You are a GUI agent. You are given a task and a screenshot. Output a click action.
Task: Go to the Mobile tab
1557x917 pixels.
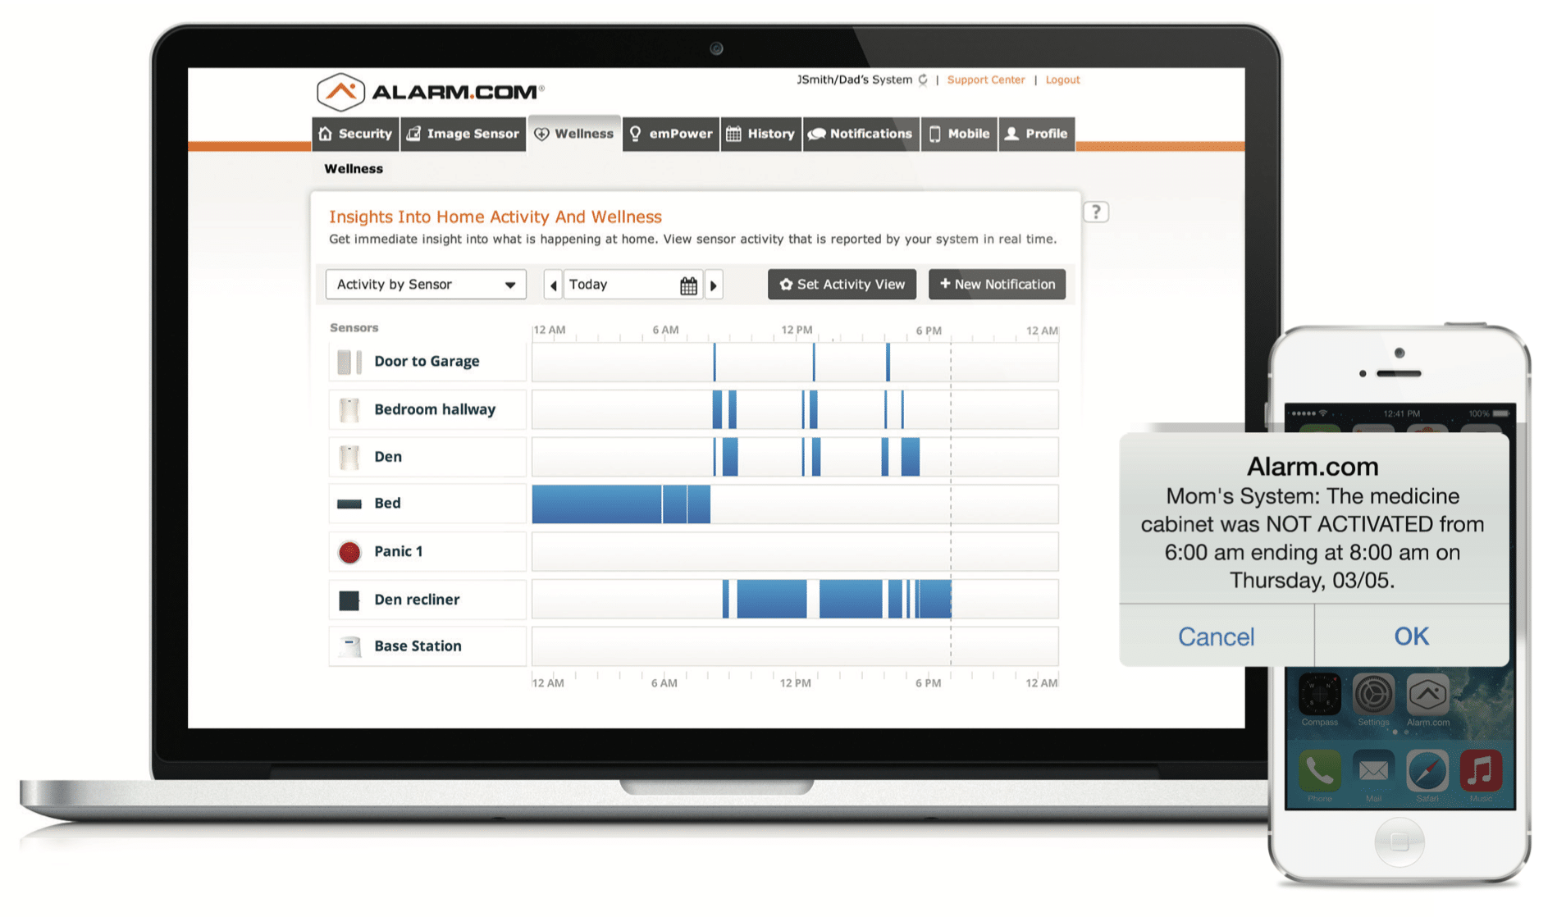pyautogui.click(x=959, y=134)
